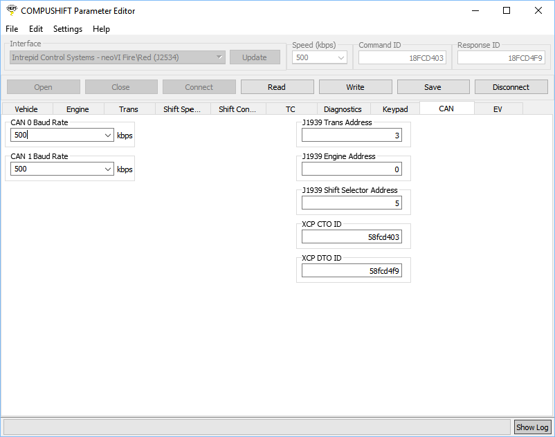Screen dimensions: 555x437
Task: Select the Keypad tab
Action: pyautogui.click(x=395, y=109)
